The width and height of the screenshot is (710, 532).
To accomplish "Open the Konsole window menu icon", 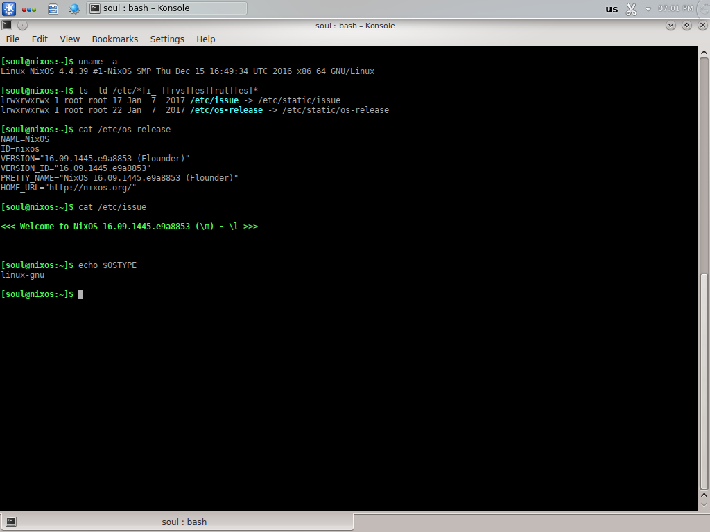I will click(x=7, y=26).
